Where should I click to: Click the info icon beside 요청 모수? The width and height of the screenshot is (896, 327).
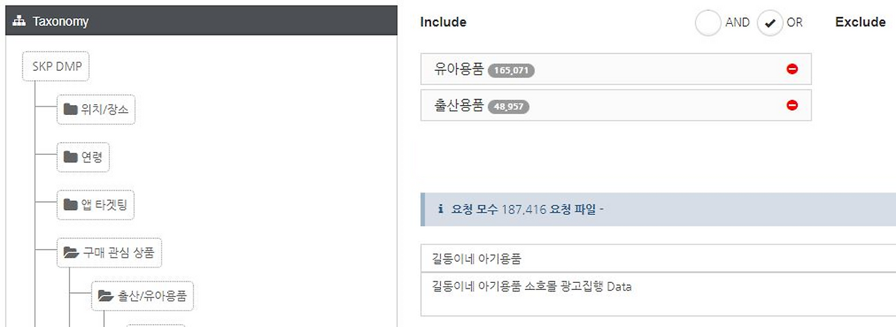[440, 209]
